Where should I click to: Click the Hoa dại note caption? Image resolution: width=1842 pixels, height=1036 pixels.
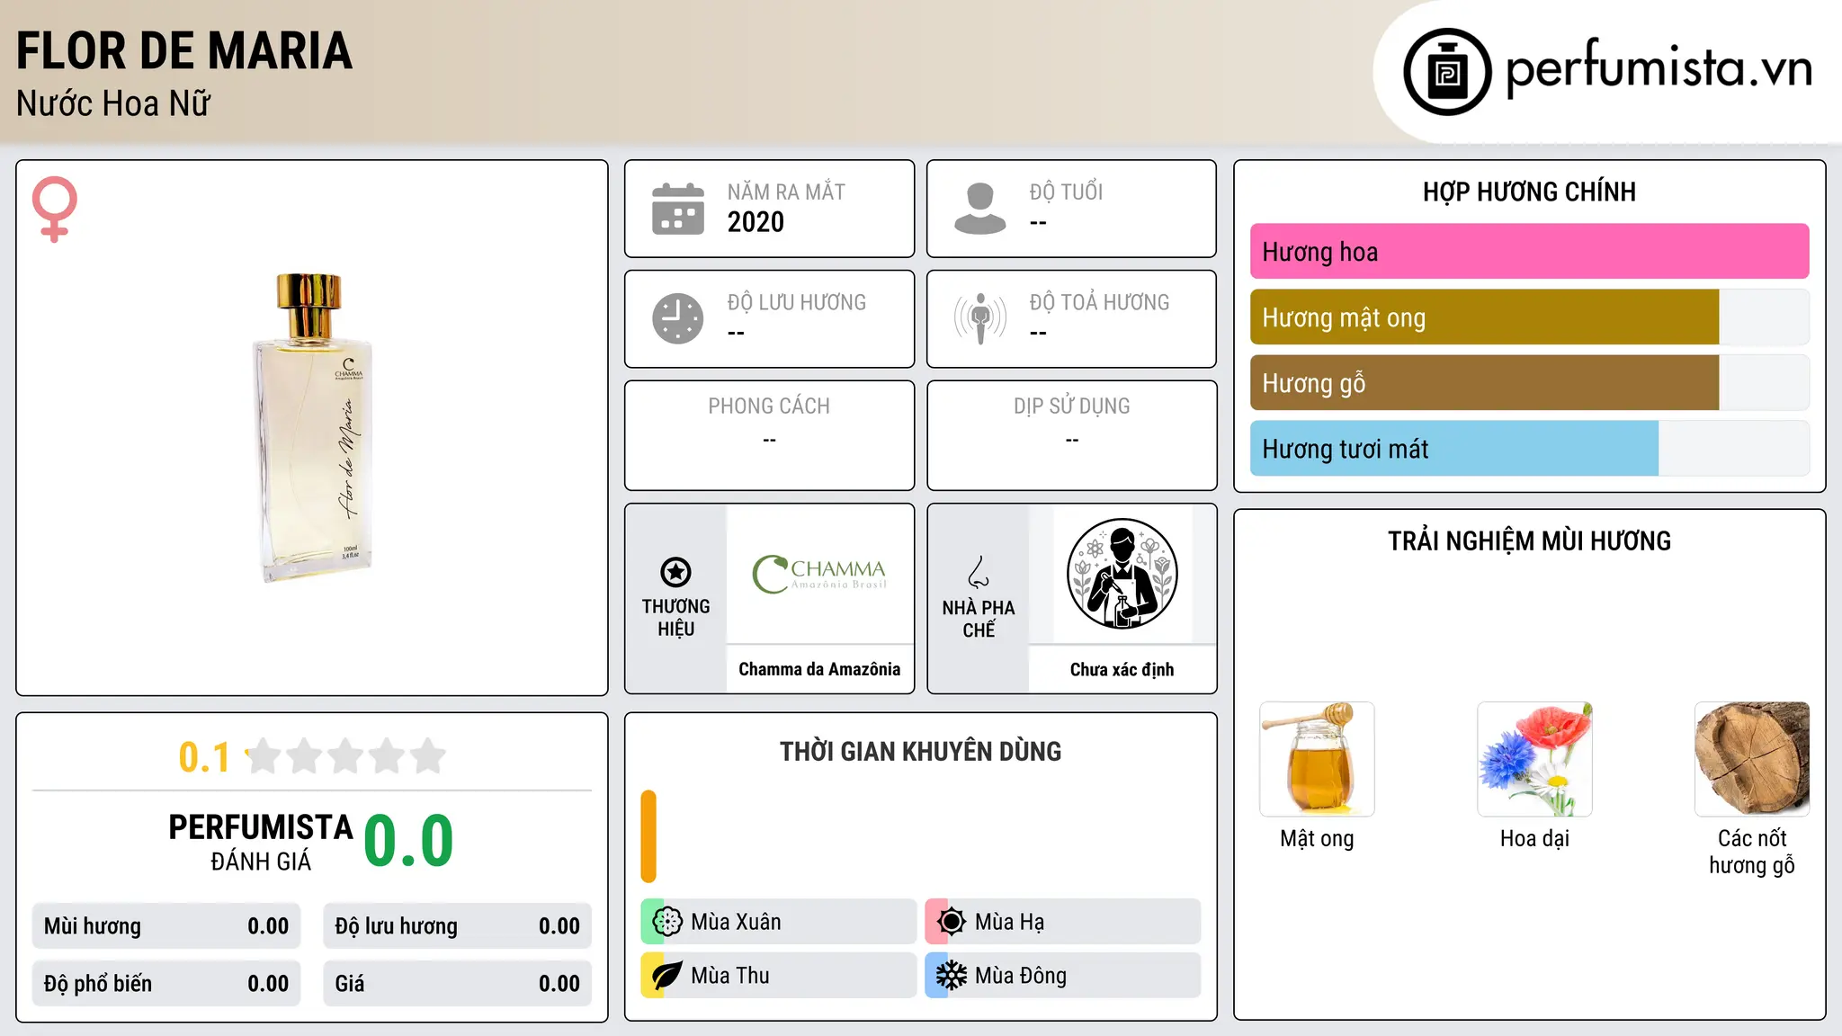click(x=1534, y=839)
